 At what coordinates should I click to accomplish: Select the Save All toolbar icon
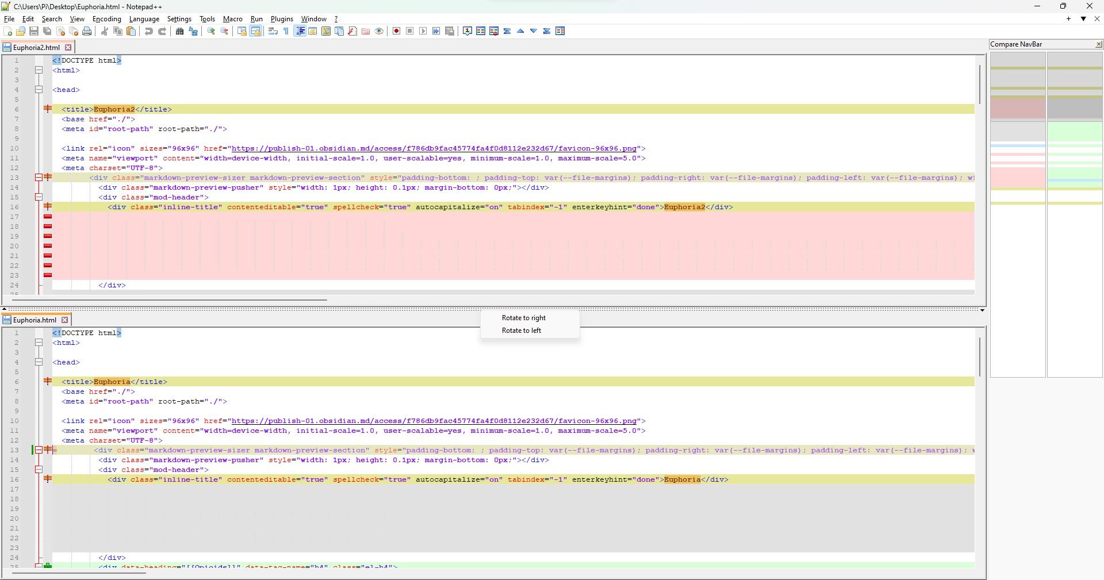pyautogui.click(x=47, y=31)
